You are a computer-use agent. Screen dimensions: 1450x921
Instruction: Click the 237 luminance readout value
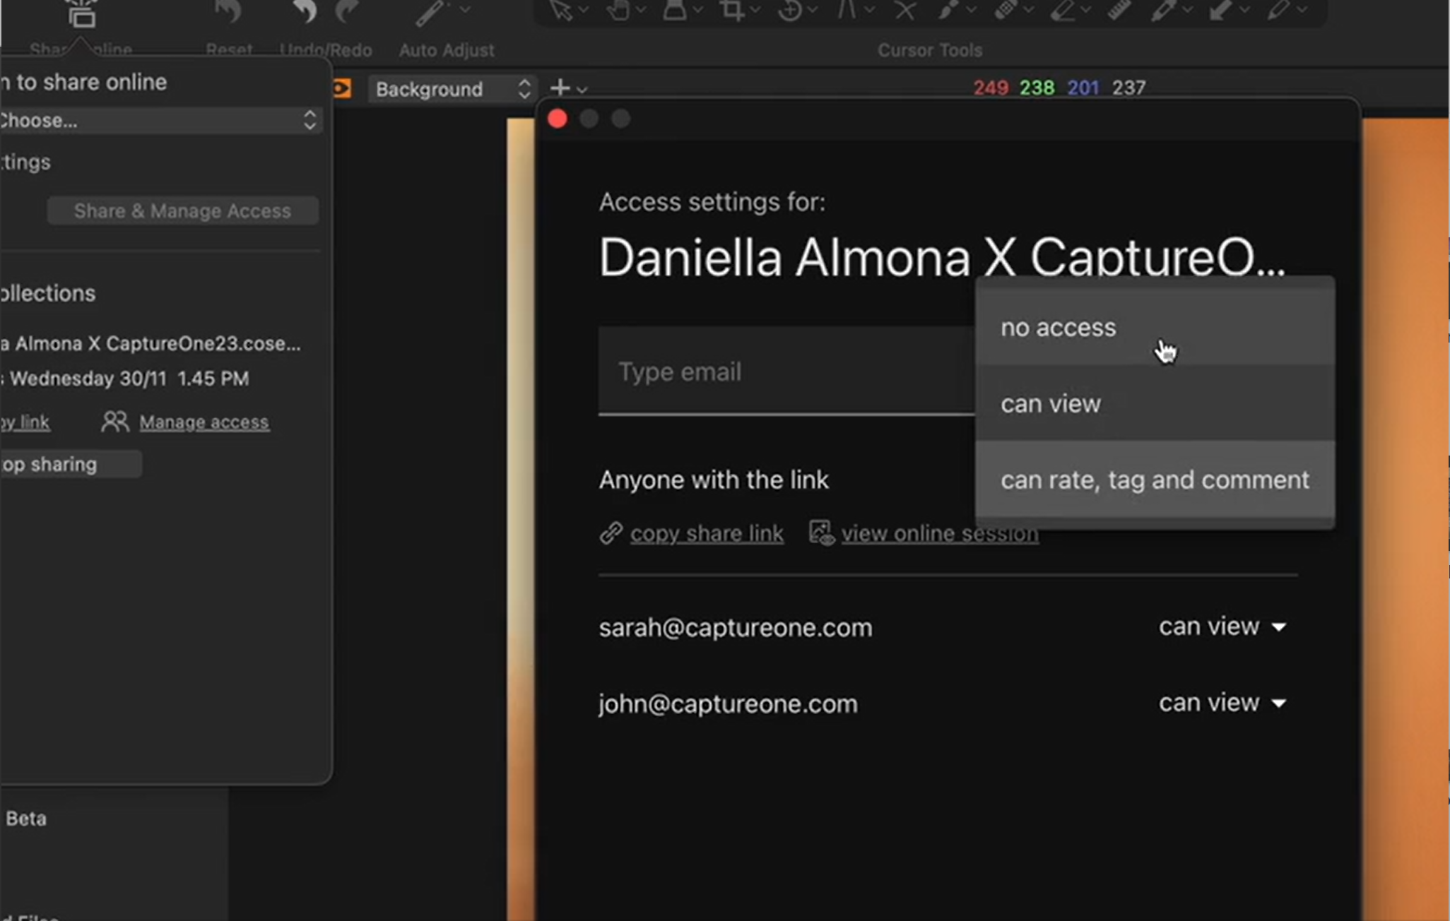point(1128,88)
